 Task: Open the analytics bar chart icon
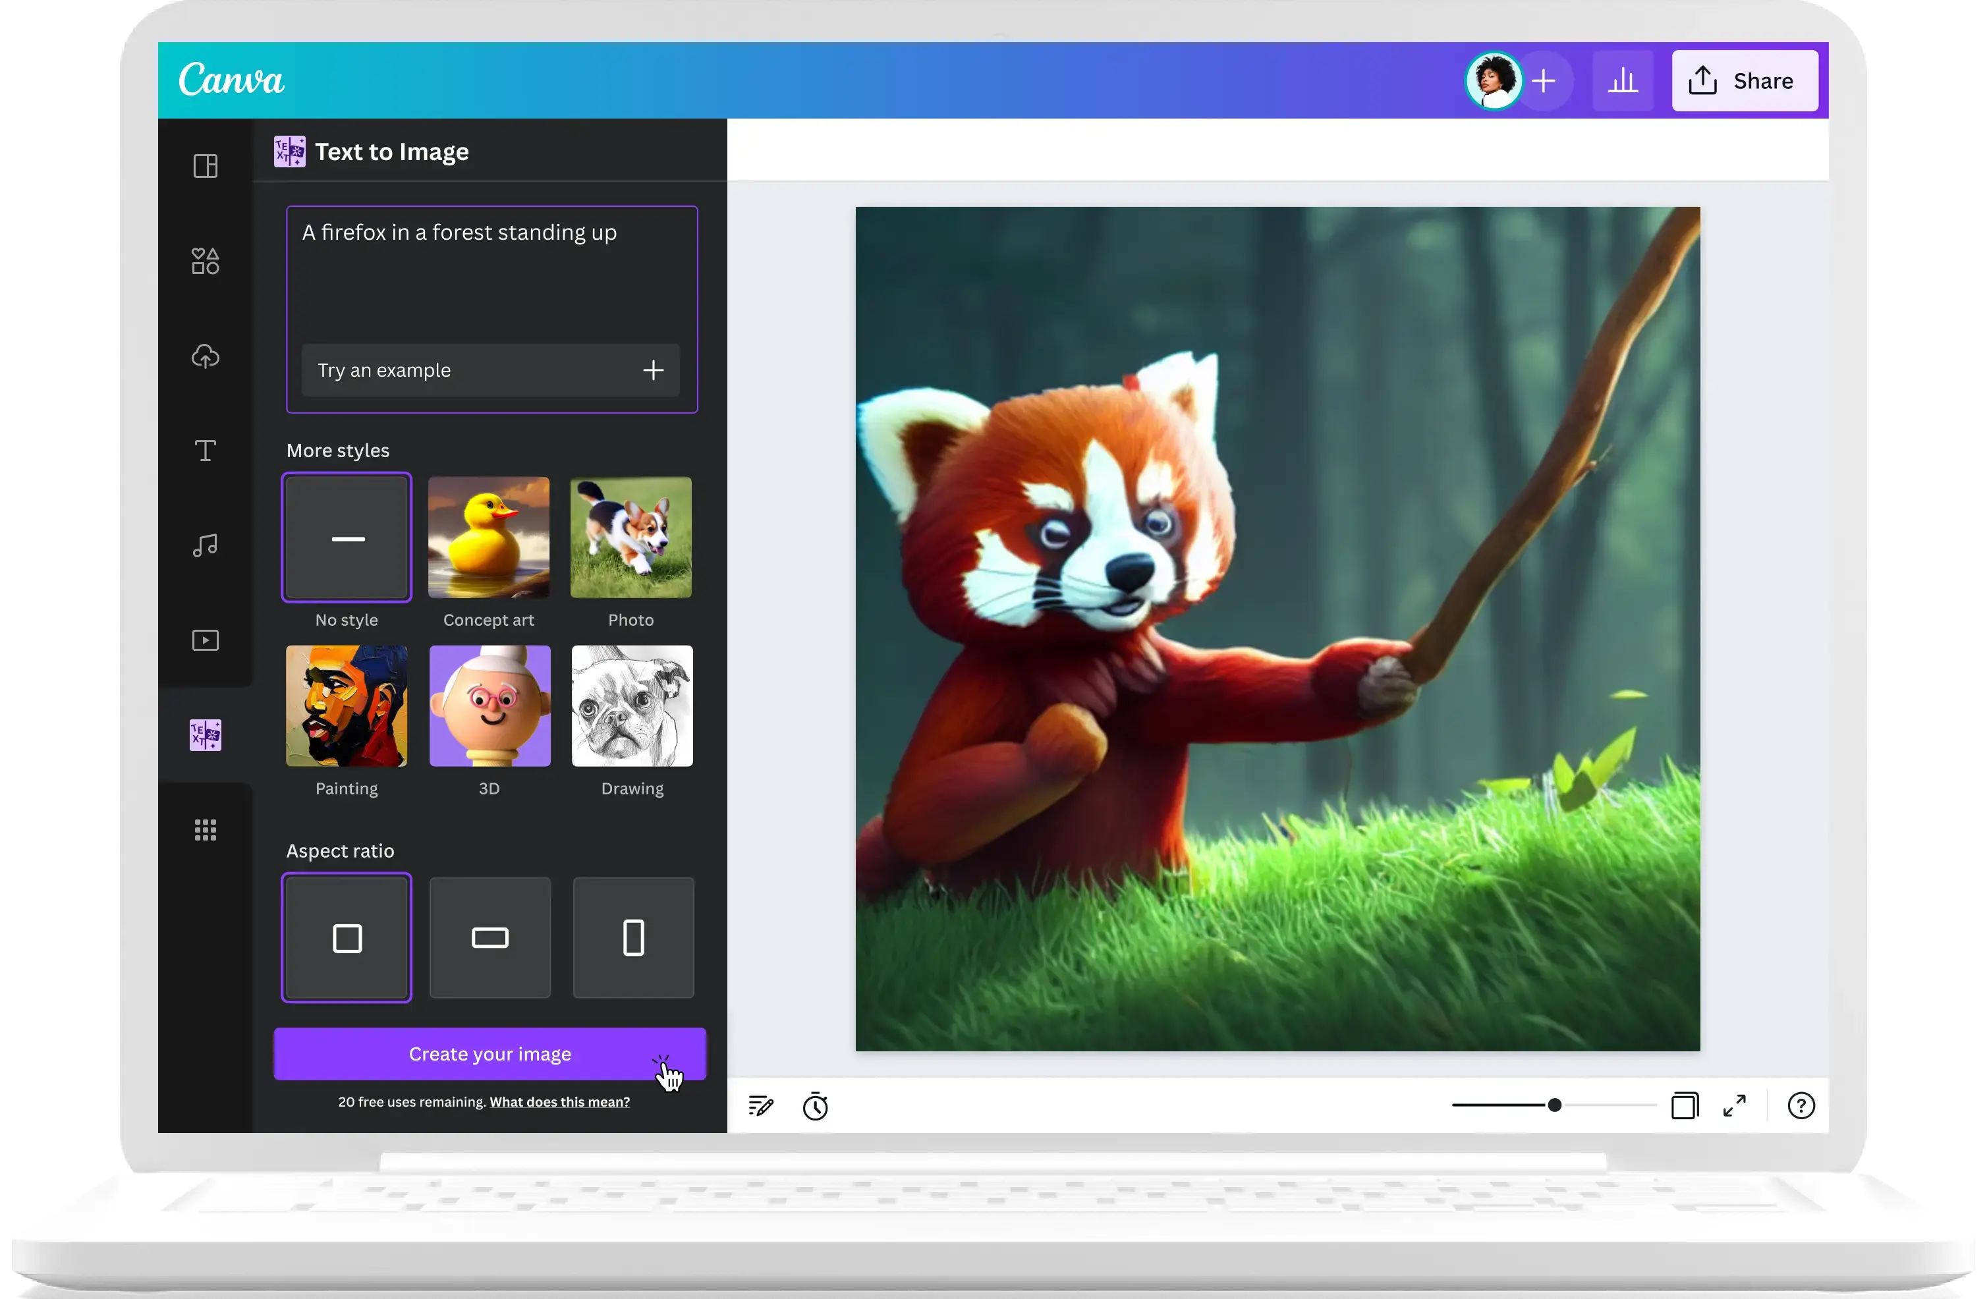click(1623, 81)
